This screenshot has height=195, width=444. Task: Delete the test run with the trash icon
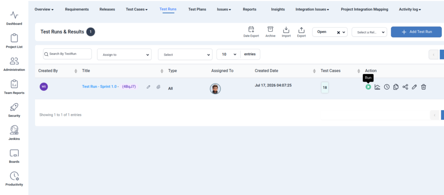pos(423,87)
